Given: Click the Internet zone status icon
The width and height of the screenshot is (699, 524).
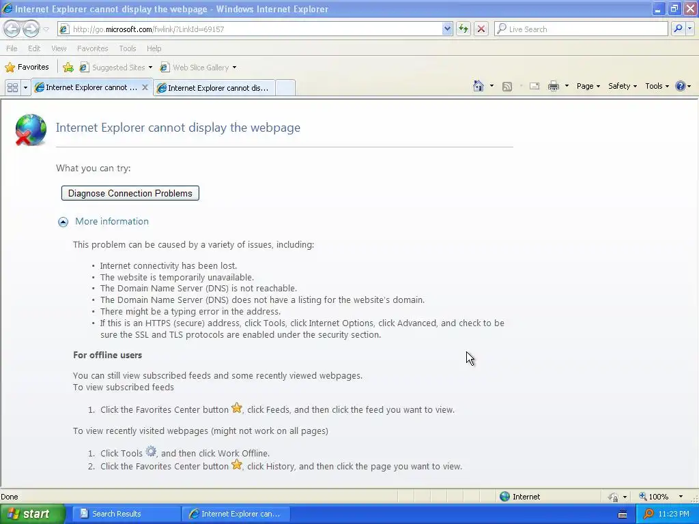Looking at the screenshot, I should click(x=504, y=497).
